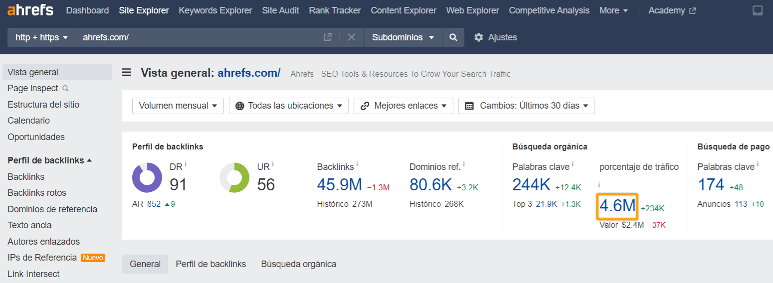Image resolution: width=773 pixels, height=283 pixels.
Task: Open the Academy external link
Action: click(x=672, y=10)
